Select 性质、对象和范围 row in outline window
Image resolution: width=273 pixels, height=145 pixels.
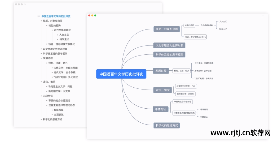pyautogui.click(x=52, y=21)
